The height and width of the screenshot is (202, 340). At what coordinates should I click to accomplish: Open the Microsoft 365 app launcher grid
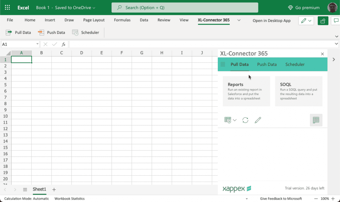(7, 7)
